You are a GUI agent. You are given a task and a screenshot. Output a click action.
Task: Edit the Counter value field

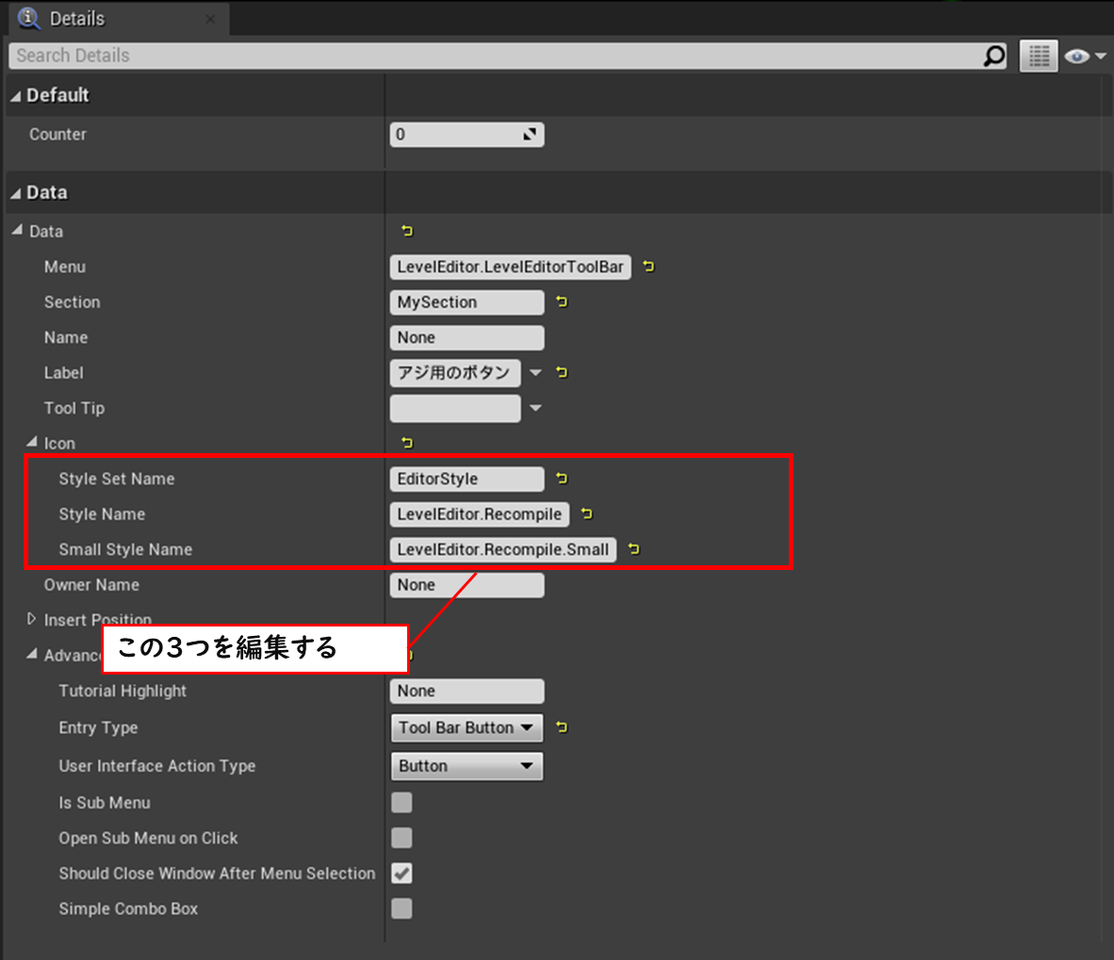[x=467, y=134]
